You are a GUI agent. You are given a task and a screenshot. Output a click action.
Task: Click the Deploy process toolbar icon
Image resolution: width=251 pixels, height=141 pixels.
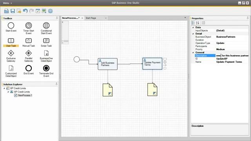pos(44,11)
